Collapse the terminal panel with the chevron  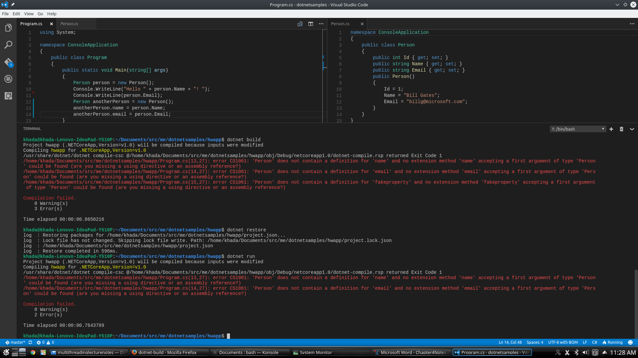(x=632, y=129)
